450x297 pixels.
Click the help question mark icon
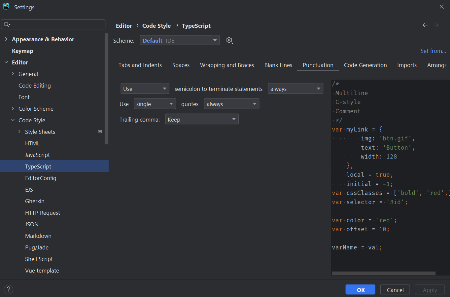pyautogui.click(x=8, y=290)
